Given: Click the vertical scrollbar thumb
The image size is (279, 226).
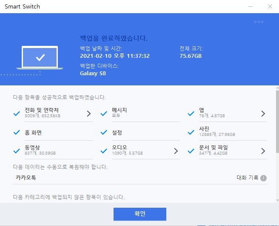Looking at the screenshot, I should [x=277, y=121].
